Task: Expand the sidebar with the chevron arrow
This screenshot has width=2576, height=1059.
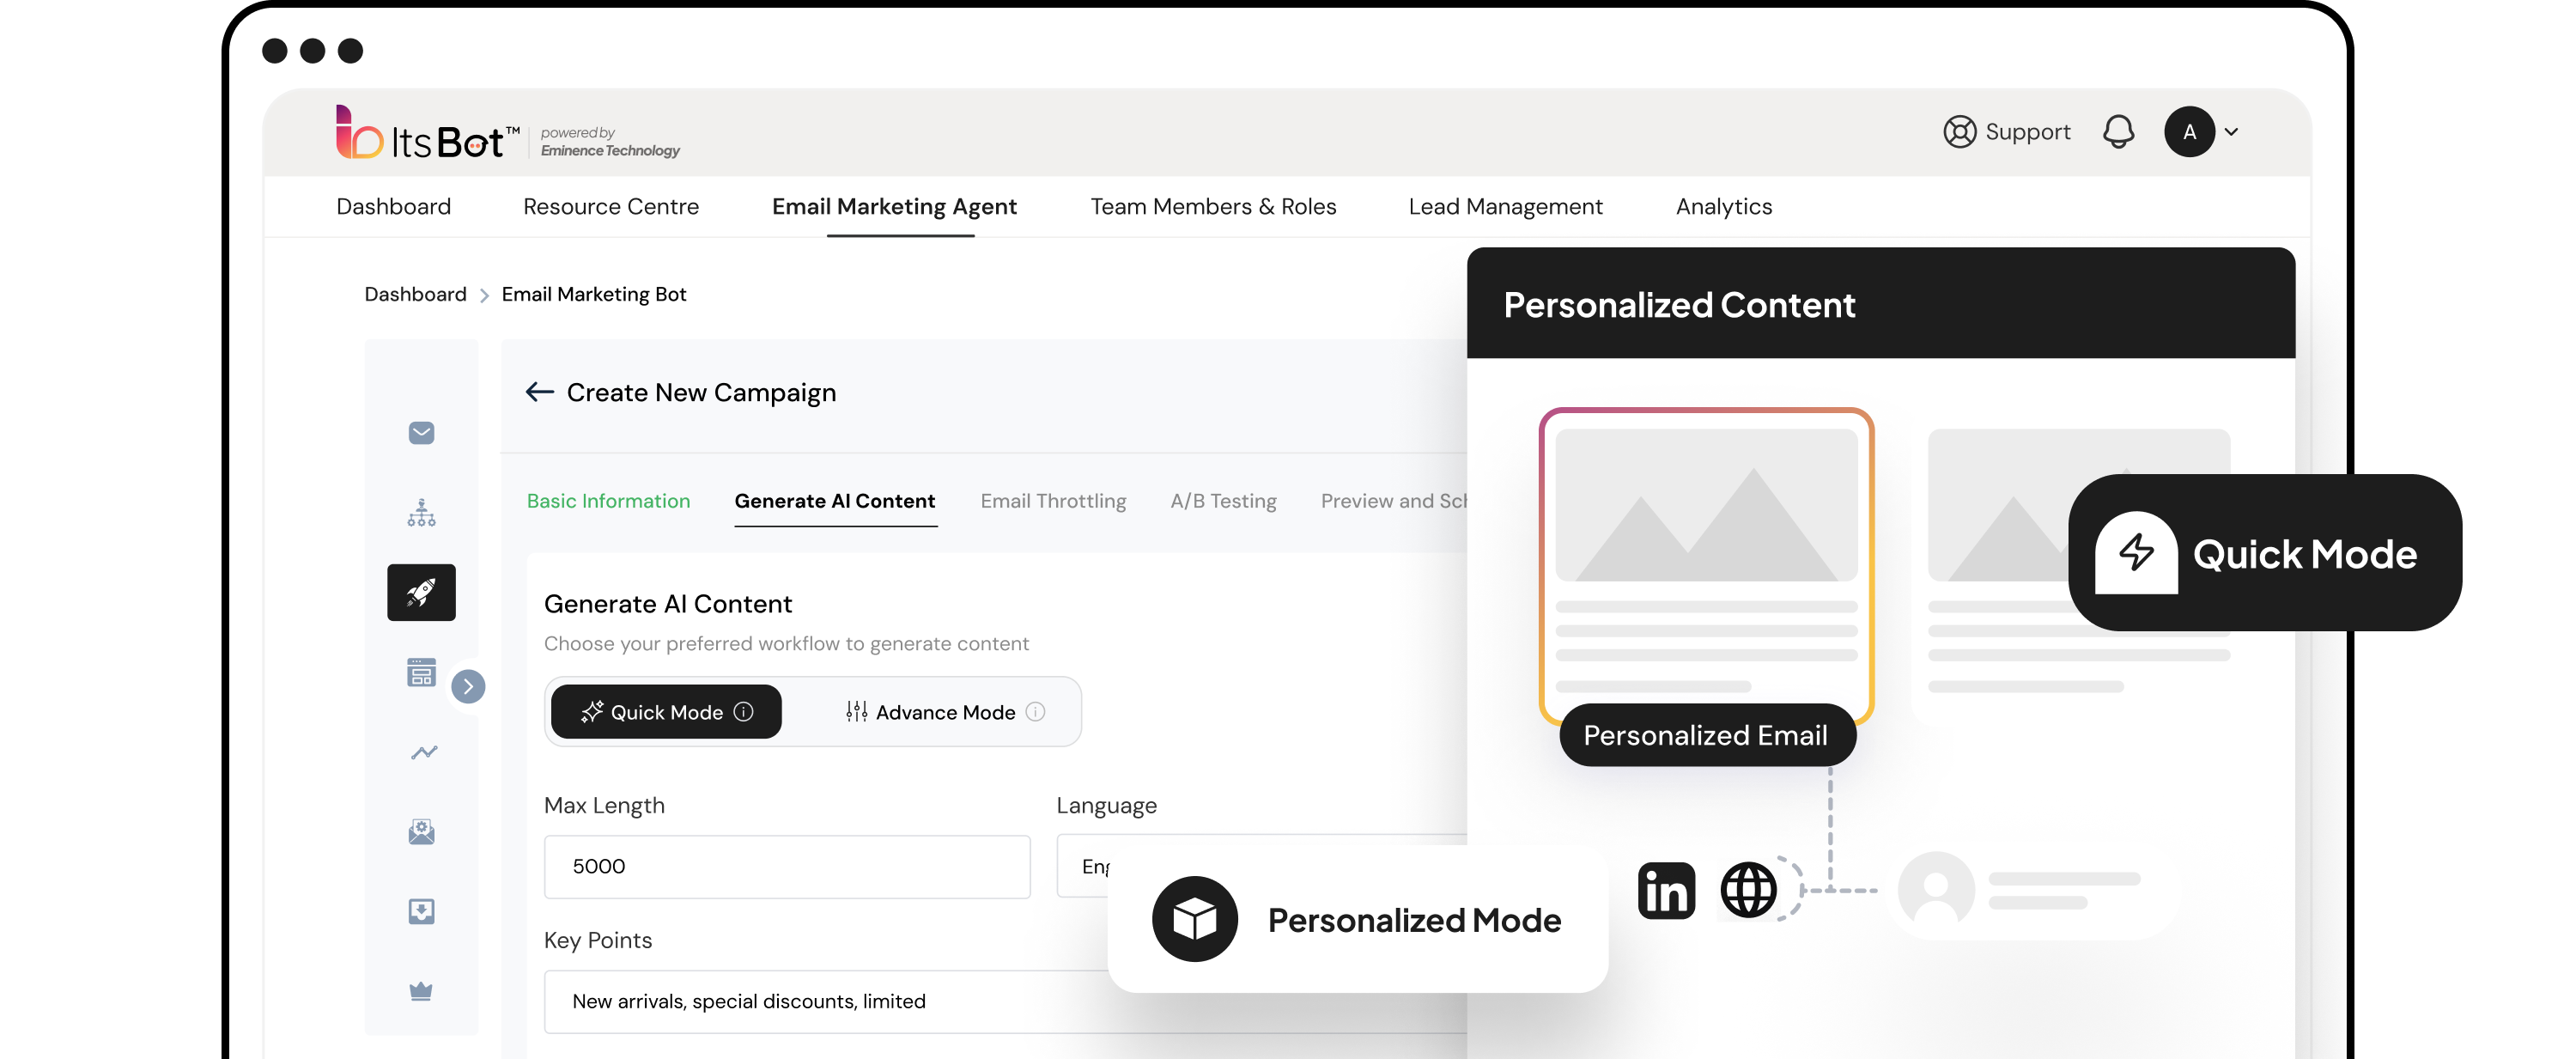Action: tap(468, 686)
